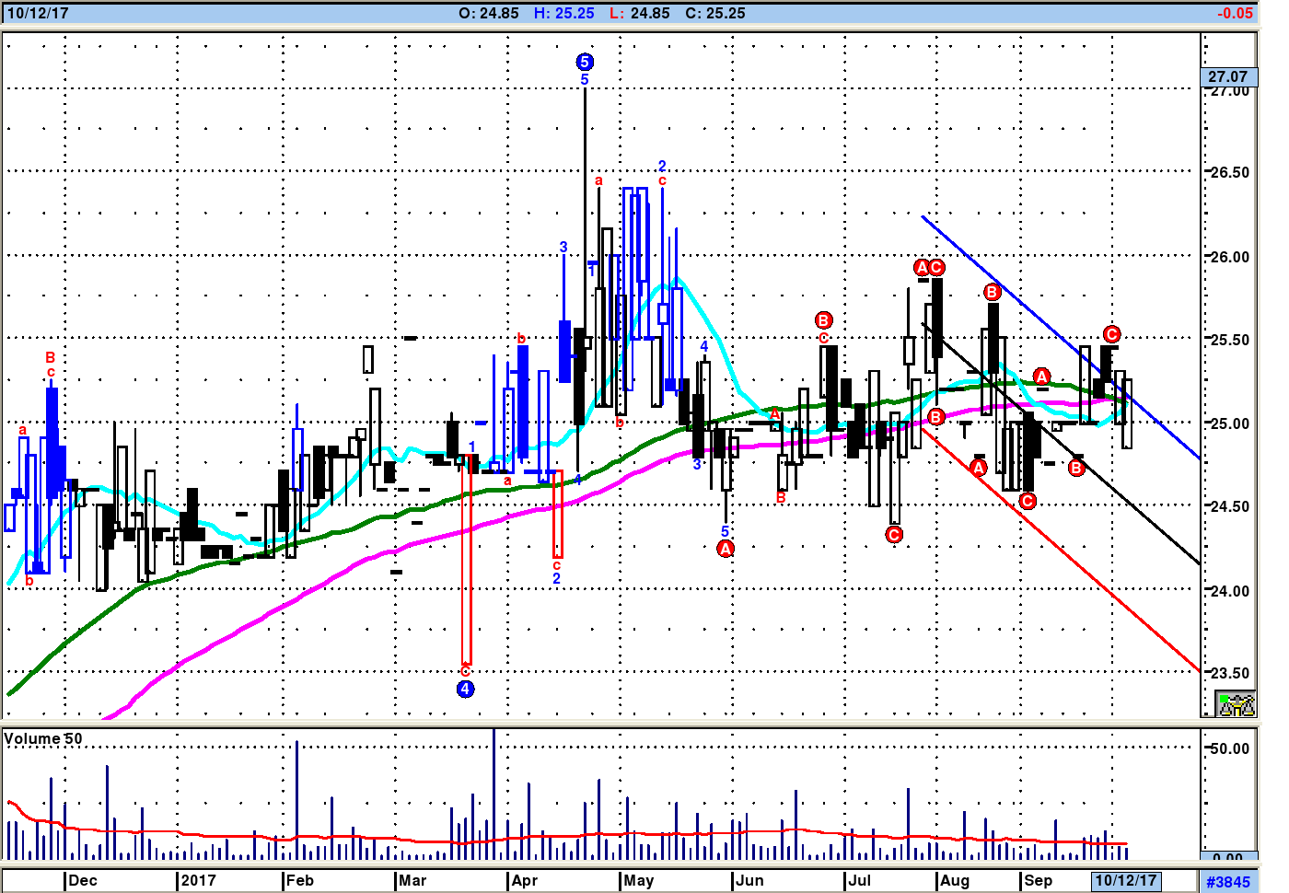Select the red circled A marker on the green average line
The width and height of the screenshot is (1289, 893).
click(x=1041, y=376)
